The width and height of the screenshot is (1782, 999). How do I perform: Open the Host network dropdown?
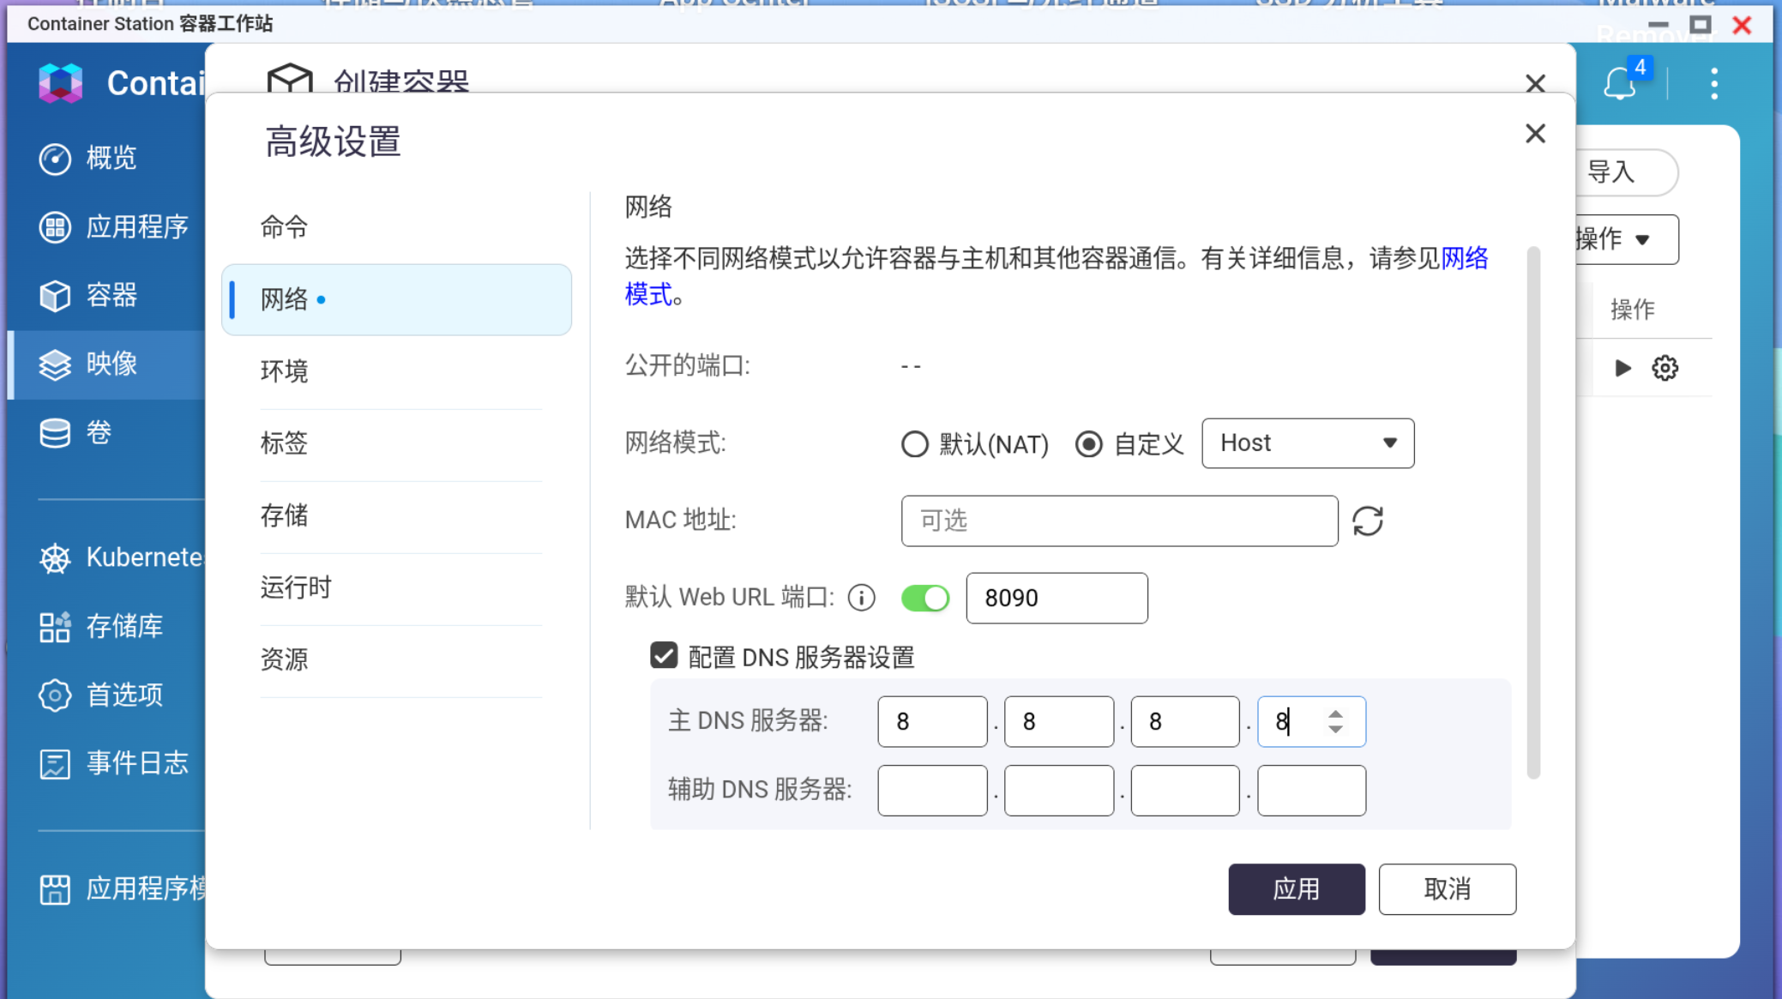pyautogui.click(x=1307, y=443)
